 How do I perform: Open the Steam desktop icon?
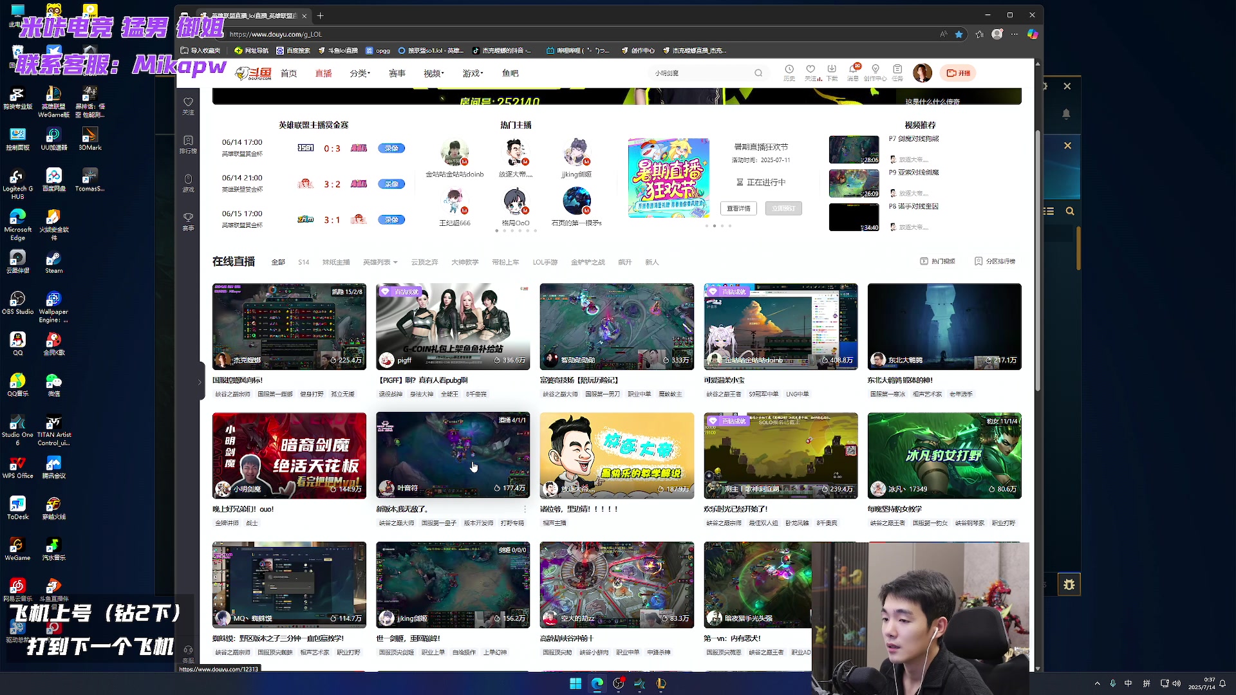[54, 262]
